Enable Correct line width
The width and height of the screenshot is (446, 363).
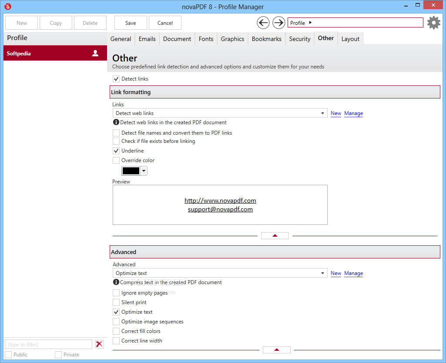(116, 341)
